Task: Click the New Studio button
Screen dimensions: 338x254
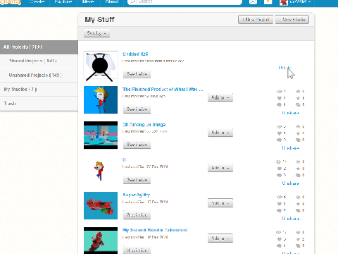Action: 292,20
